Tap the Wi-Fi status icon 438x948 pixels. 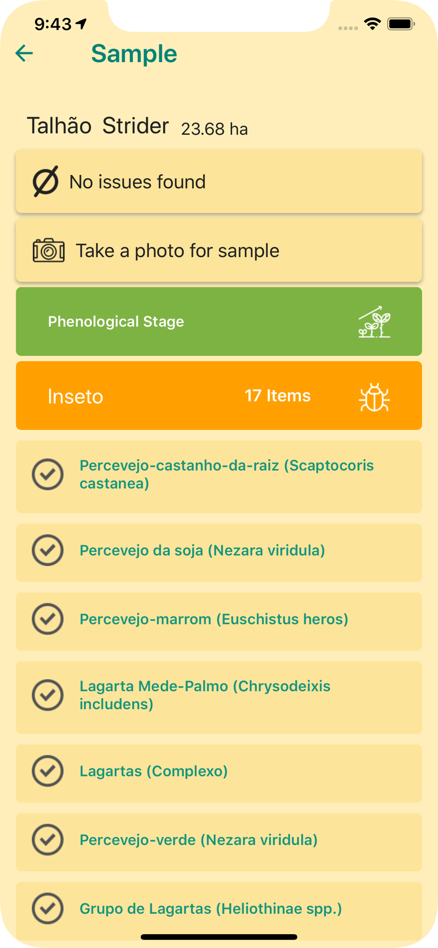point(373,24)
